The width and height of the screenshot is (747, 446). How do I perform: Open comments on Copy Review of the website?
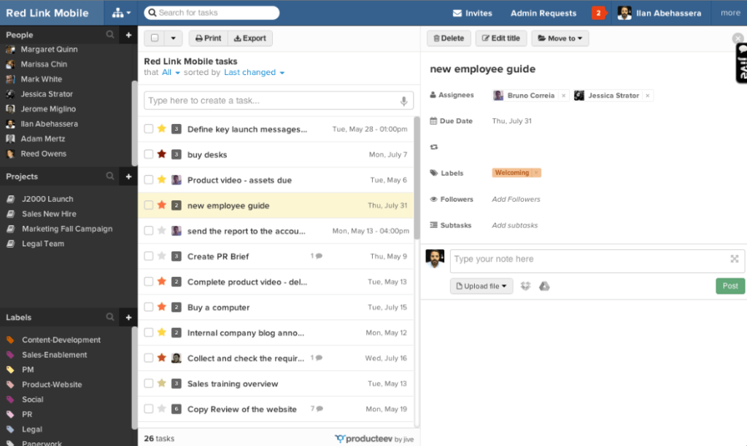point(317,408)
